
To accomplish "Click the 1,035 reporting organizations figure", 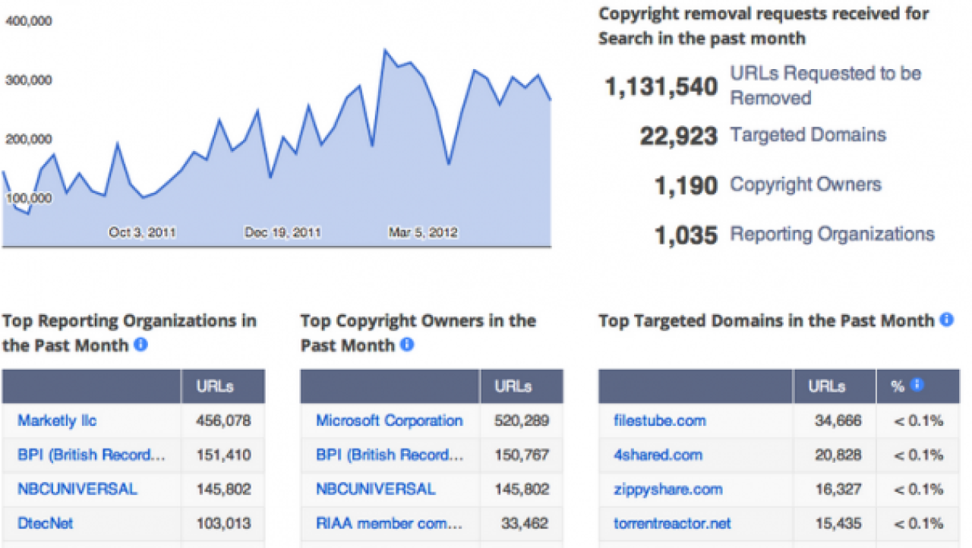I will [686, 235].
